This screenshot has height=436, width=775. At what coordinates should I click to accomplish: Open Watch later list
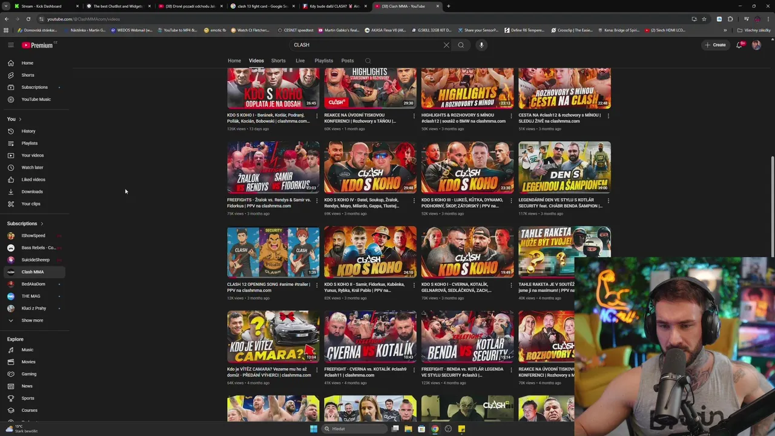pyautogui.click(x=34, y=167)
